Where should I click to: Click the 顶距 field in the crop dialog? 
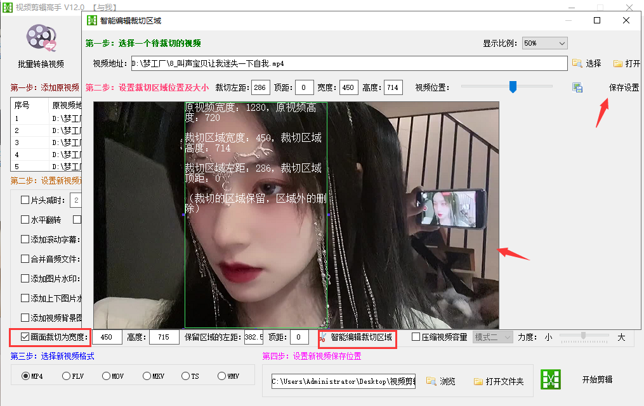coord(305,87)
